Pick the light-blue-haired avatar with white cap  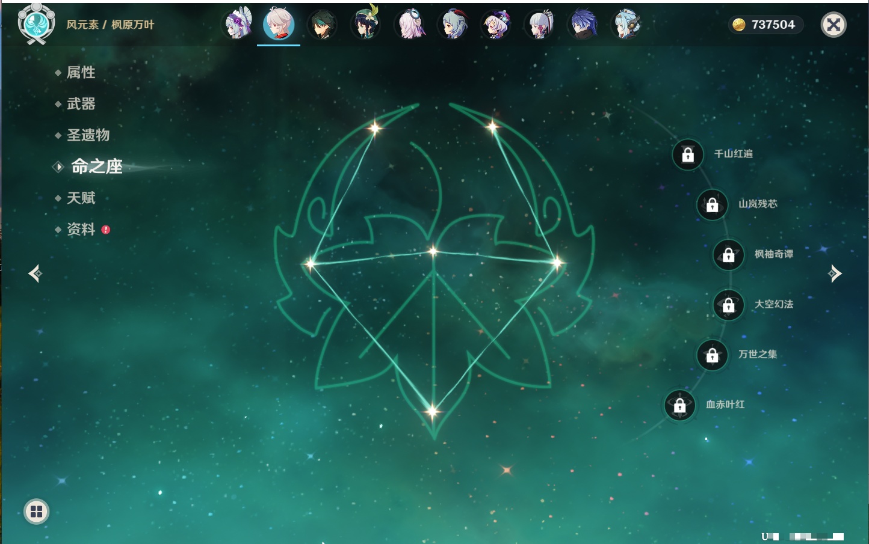(626, 25)
